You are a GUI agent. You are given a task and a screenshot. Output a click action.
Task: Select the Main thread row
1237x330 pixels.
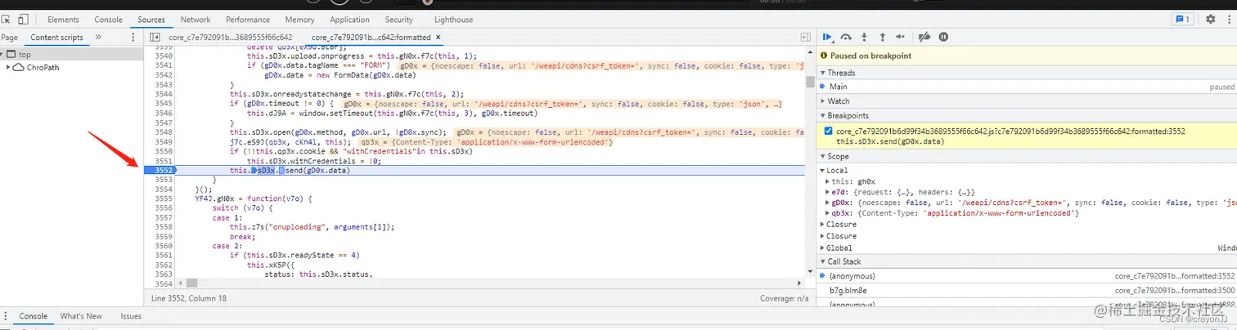(x=1027, y=87)
